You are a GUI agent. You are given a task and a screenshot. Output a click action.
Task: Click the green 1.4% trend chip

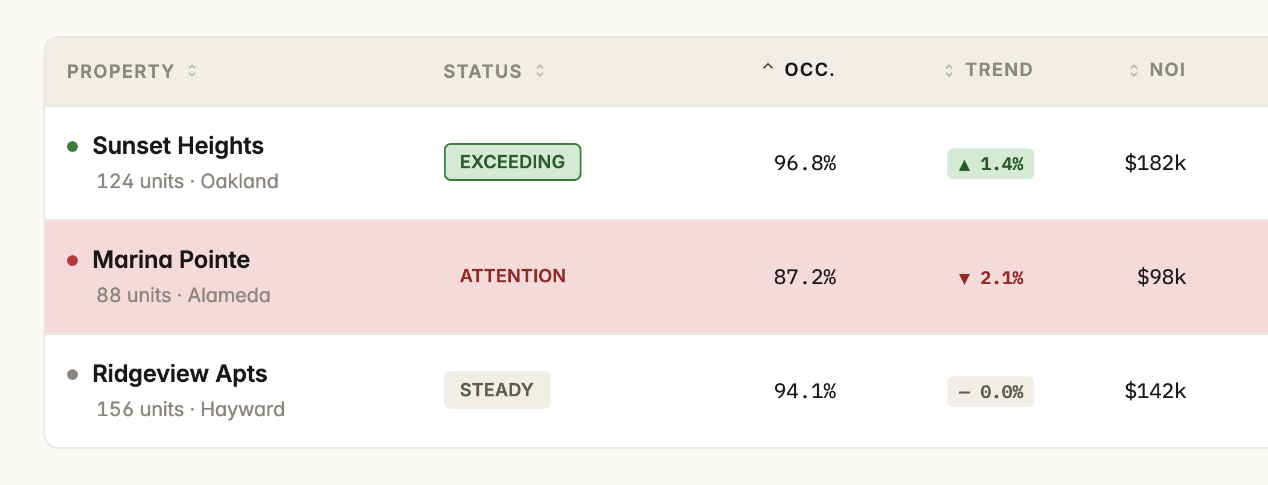(991, 163)
